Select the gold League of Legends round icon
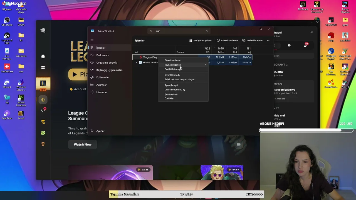The image size is (356, 200). 43,100
